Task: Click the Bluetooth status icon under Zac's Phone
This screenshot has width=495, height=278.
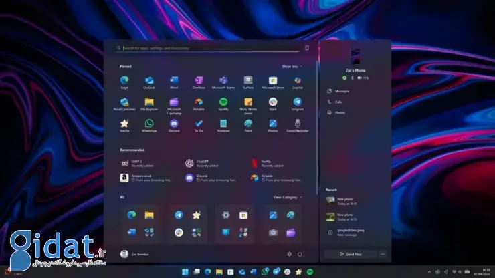Action: pyautogui.click(x=353, y=78)
